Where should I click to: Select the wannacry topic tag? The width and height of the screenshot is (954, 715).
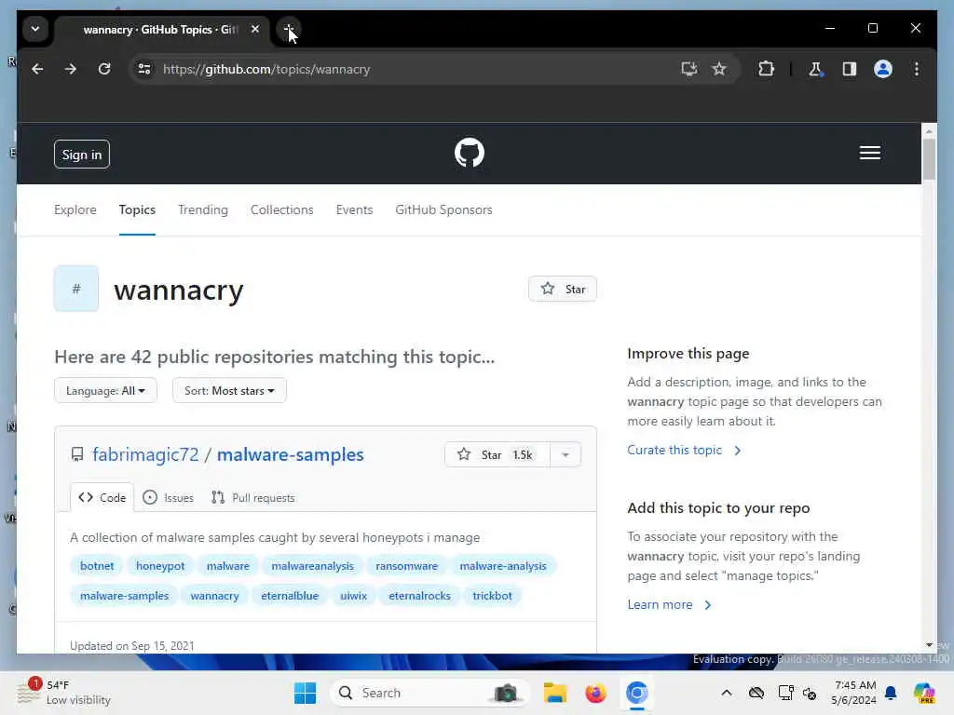[x=214, y=596]
